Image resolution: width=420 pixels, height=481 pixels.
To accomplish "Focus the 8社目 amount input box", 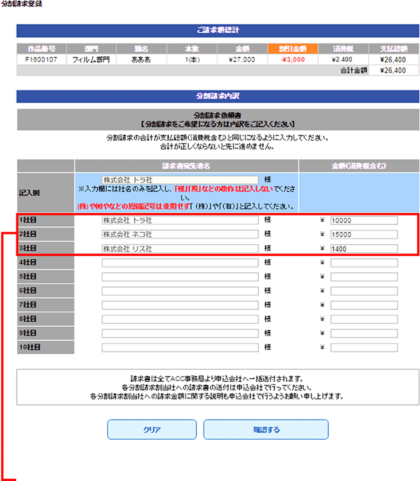I will [364, 319].
